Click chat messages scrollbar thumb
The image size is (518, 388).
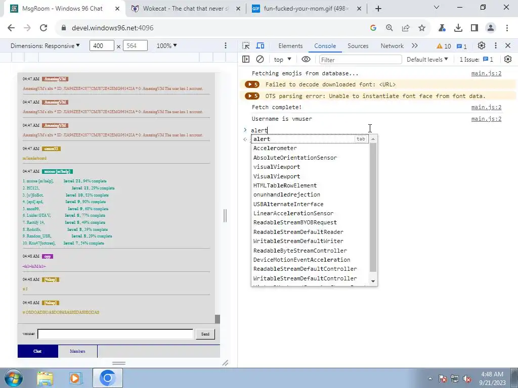pos(218,319)
